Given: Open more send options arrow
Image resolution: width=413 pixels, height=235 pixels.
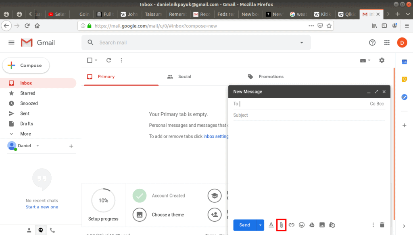Looking at the screenshot, I should coord(260,225).
